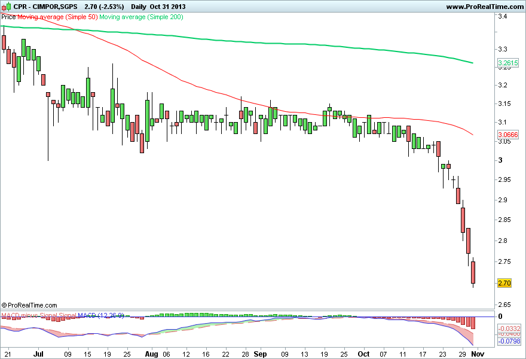Click the 11 date label on the time axis
The image size is (526, 359).
403,354
